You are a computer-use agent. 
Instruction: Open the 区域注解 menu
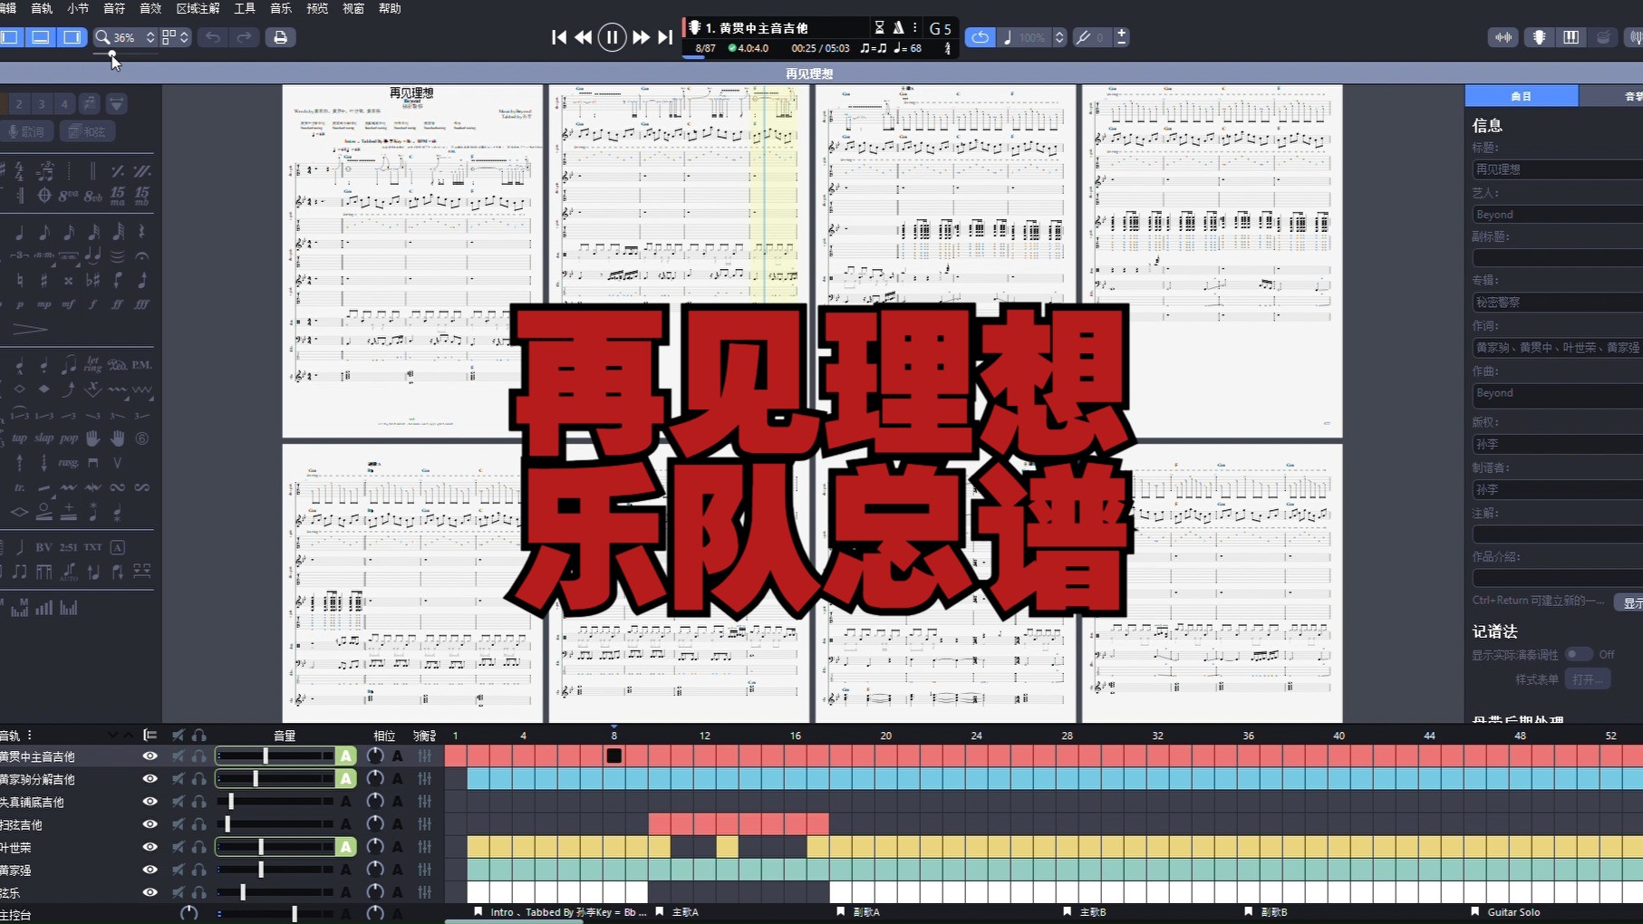click(198, 8)
